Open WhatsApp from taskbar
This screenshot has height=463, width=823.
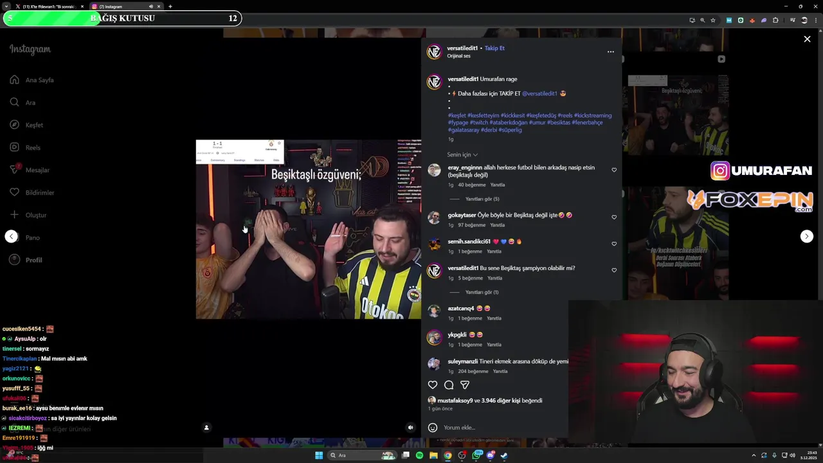[x=476, y=455]
